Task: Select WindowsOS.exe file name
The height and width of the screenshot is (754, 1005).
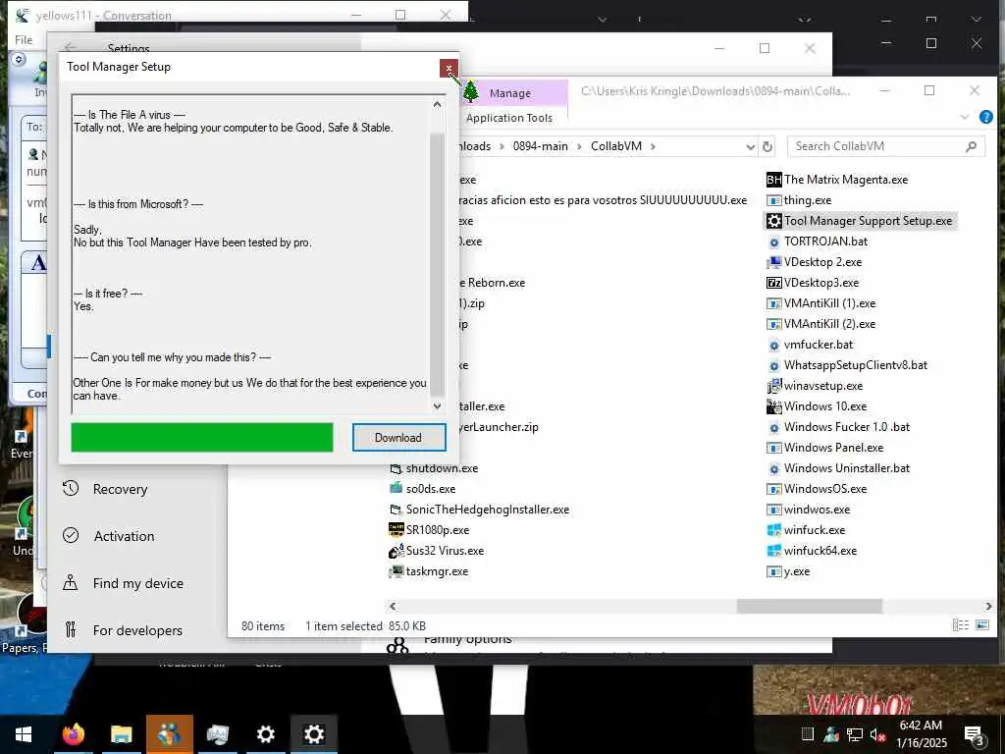Action: click(825, 489)
